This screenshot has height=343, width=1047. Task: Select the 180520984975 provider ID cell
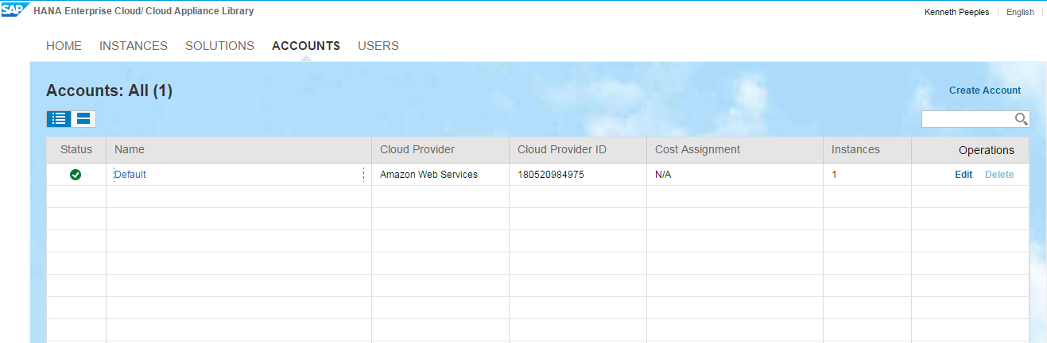tap(578, 175)
